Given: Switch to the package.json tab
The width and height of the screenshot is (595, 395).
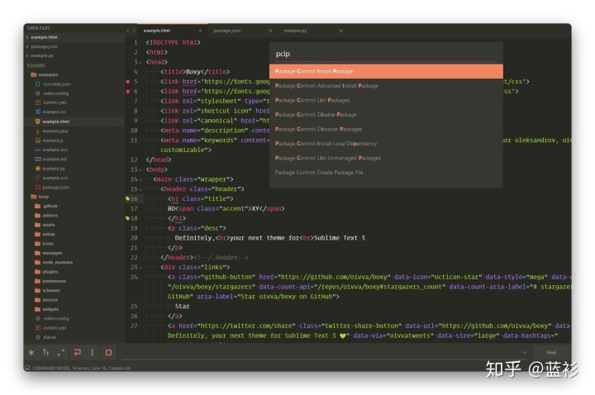Looking at the screenshot, I should point(226,31).
